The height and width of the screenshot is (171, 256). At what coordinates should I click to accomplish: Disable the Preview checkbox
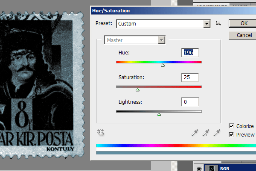coord(231,135)
